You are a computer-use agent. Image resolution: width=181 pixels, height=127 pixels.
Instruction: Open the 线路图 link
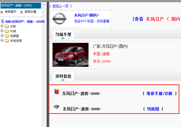(x=153, y=109)
